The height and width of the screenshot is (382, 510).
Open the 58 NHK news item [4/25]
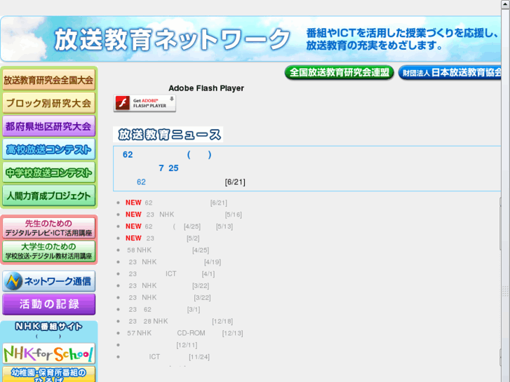pos(168,250)
